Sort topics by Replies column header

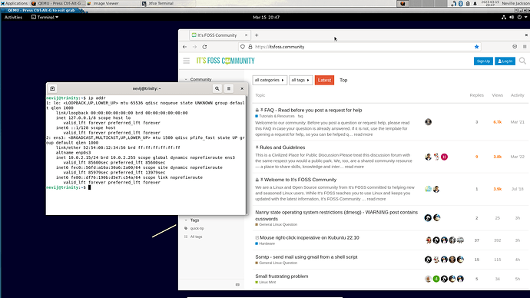pos(476,95)
